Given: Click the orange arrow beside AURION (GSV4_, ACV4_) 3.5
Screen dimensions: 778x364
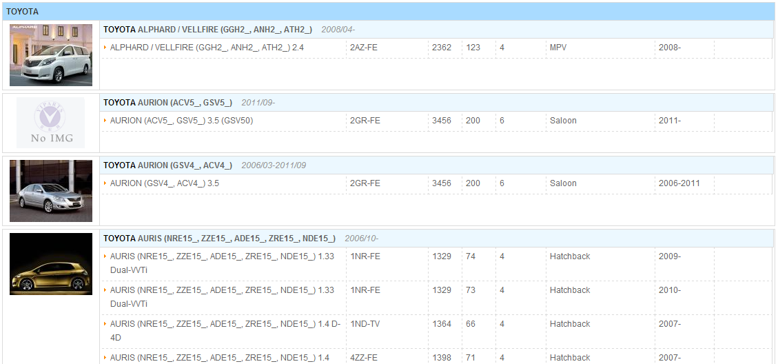Looking at the screenshot, I should (105, 183).
